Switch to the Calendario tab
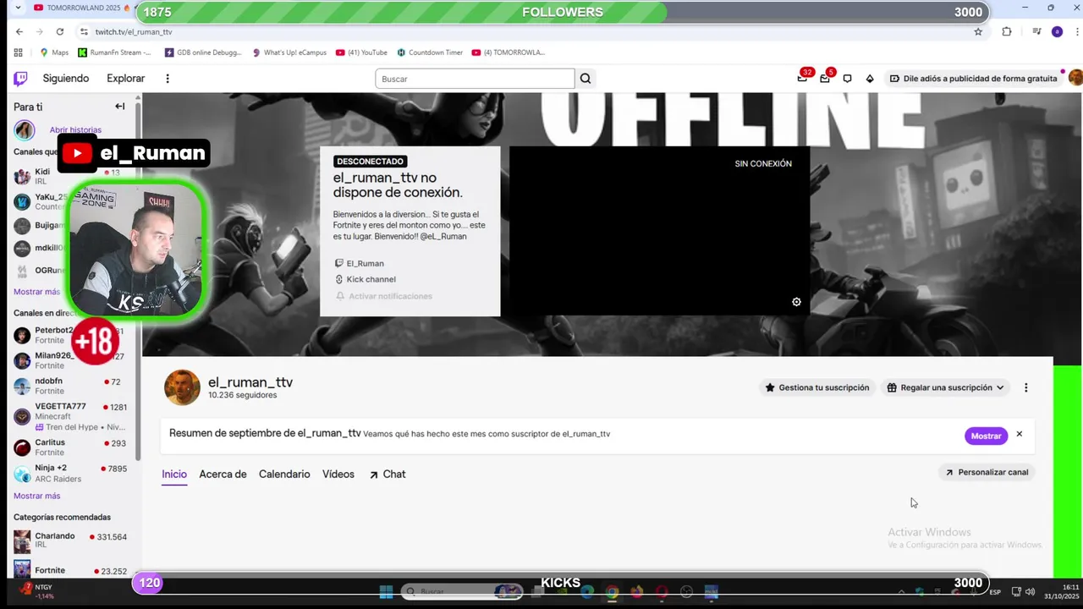 tap(284, 475)
